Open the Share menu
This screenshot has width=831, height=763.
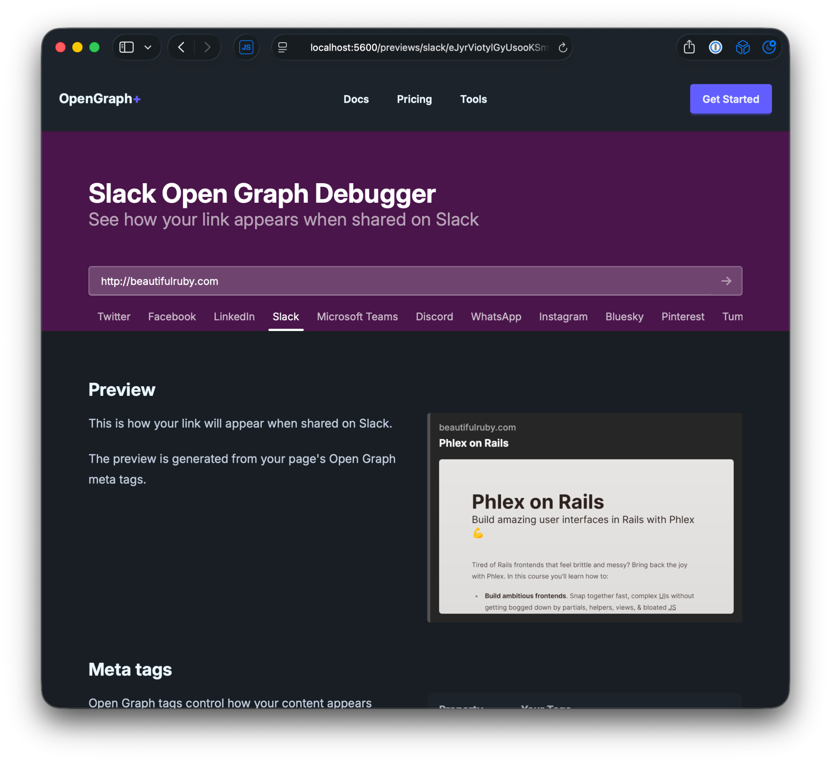tap(689, 47)
